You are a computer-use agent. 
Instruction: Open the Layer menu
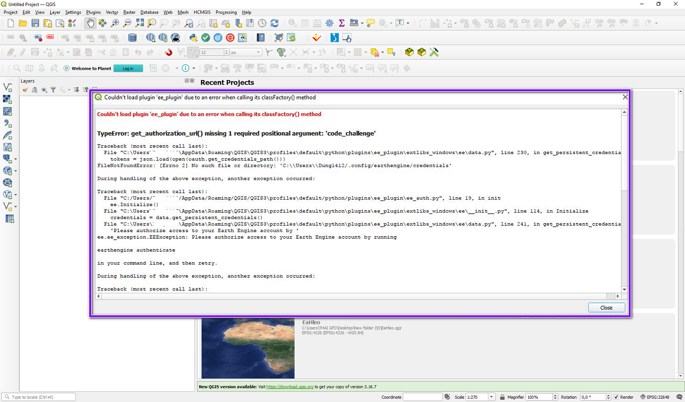[55, 13]
